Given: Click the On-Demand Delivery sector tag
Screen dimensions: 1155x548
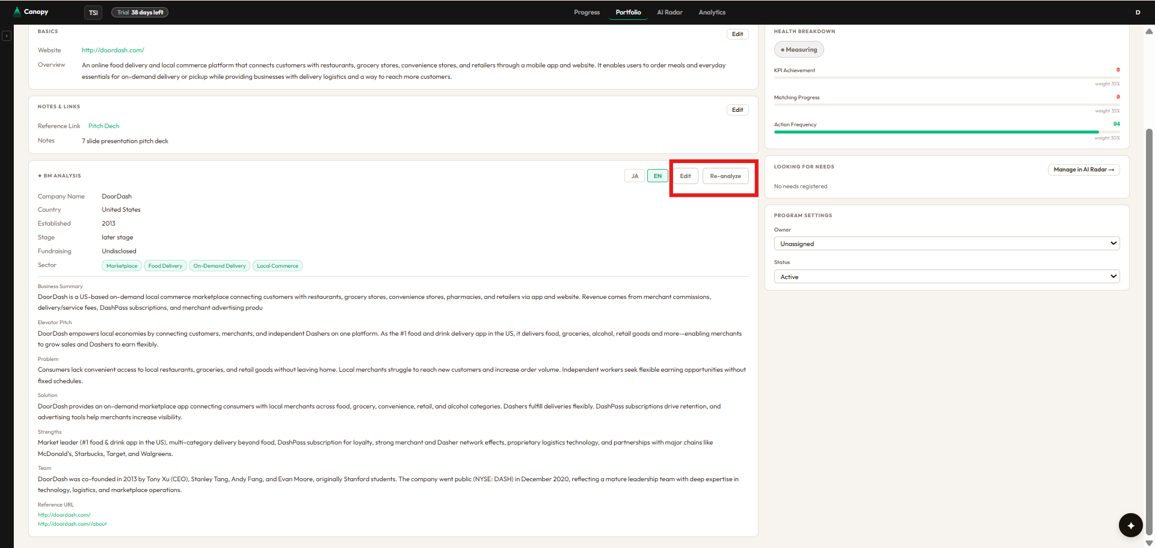Looking at the screenshot, I should coord(220,266).
